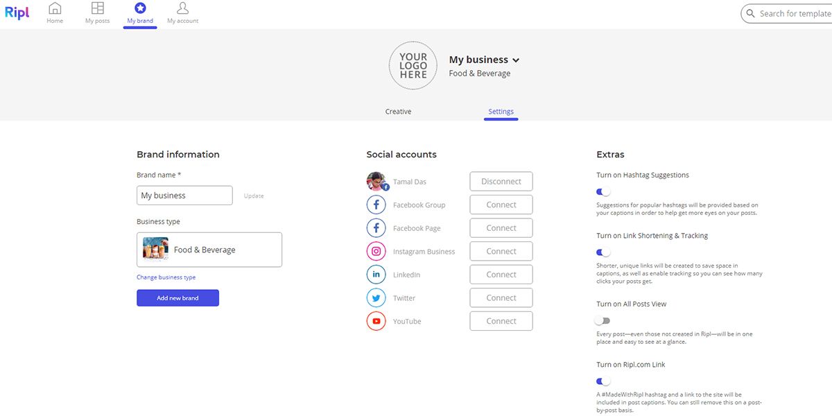Select the LinkedIn icon
This screenshot has width=832, height=416.
point(376,274)
